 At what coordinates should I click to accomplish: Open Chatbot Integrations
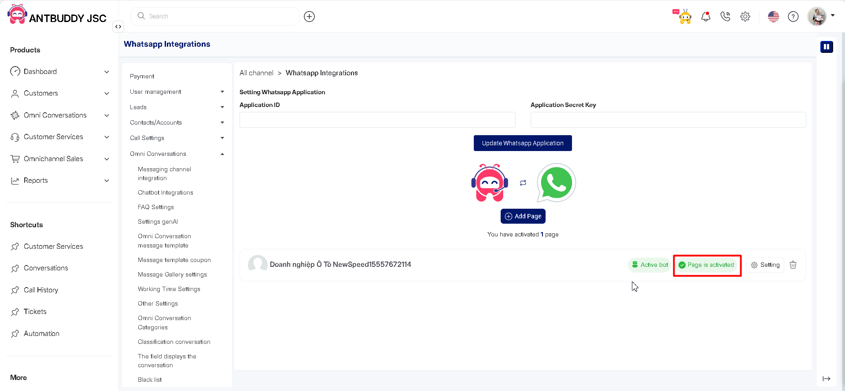(x=166, y=192)
